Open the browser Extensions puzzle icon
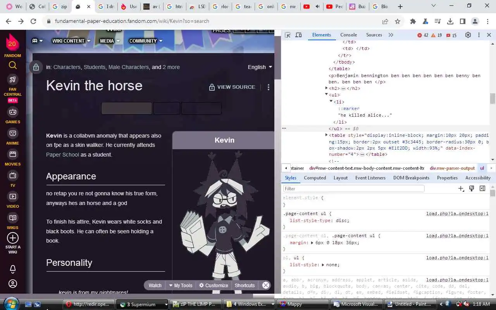 413,21
